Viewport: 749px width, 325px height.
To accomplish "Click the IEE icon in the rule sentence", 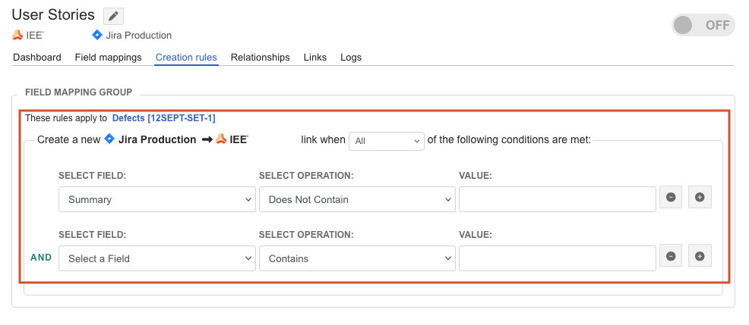I will tap(221, 139).
